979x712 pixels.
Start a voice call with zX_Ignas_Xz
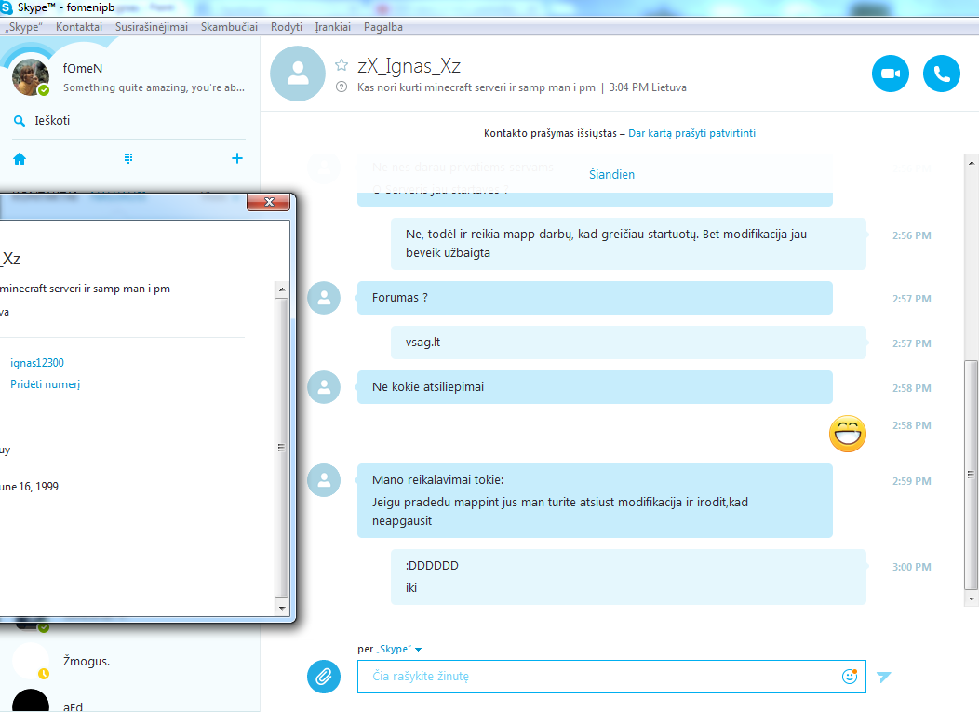[942, 74]
